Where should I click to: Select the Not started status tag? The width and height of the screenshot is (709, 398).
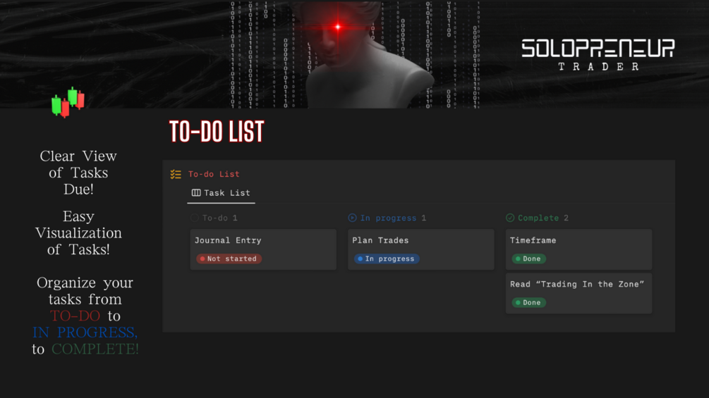[x=229, y=259]
